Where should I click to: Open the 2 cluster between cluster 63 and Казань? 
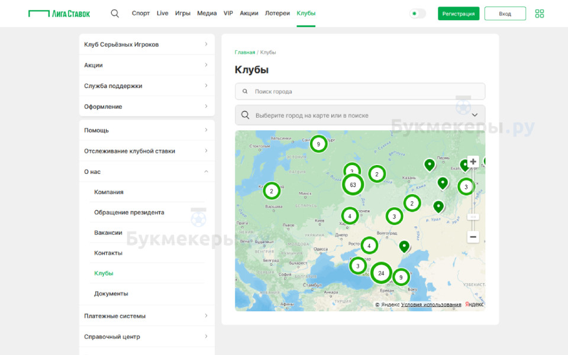coord(377,174)
